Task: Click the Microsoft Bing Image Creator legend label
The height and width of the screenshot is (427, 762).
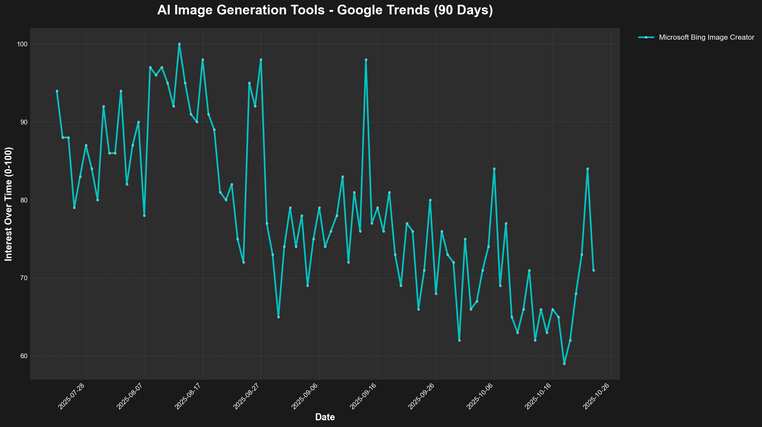Action: point(706,37)
